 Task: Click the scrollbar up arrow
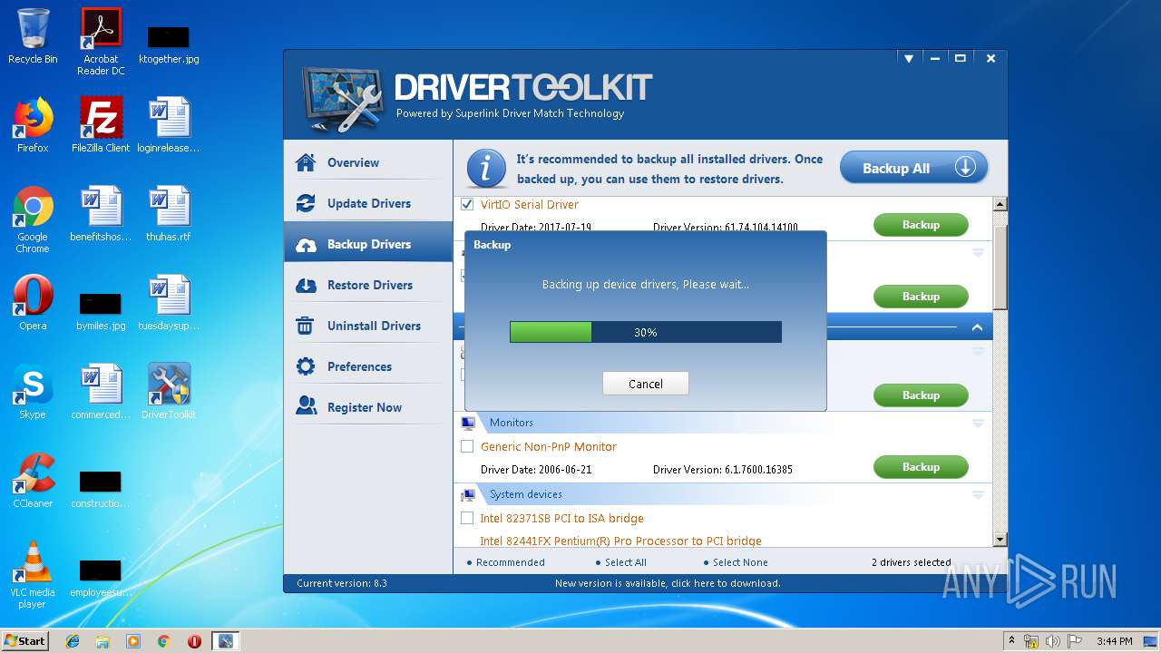coord(1000,204)
